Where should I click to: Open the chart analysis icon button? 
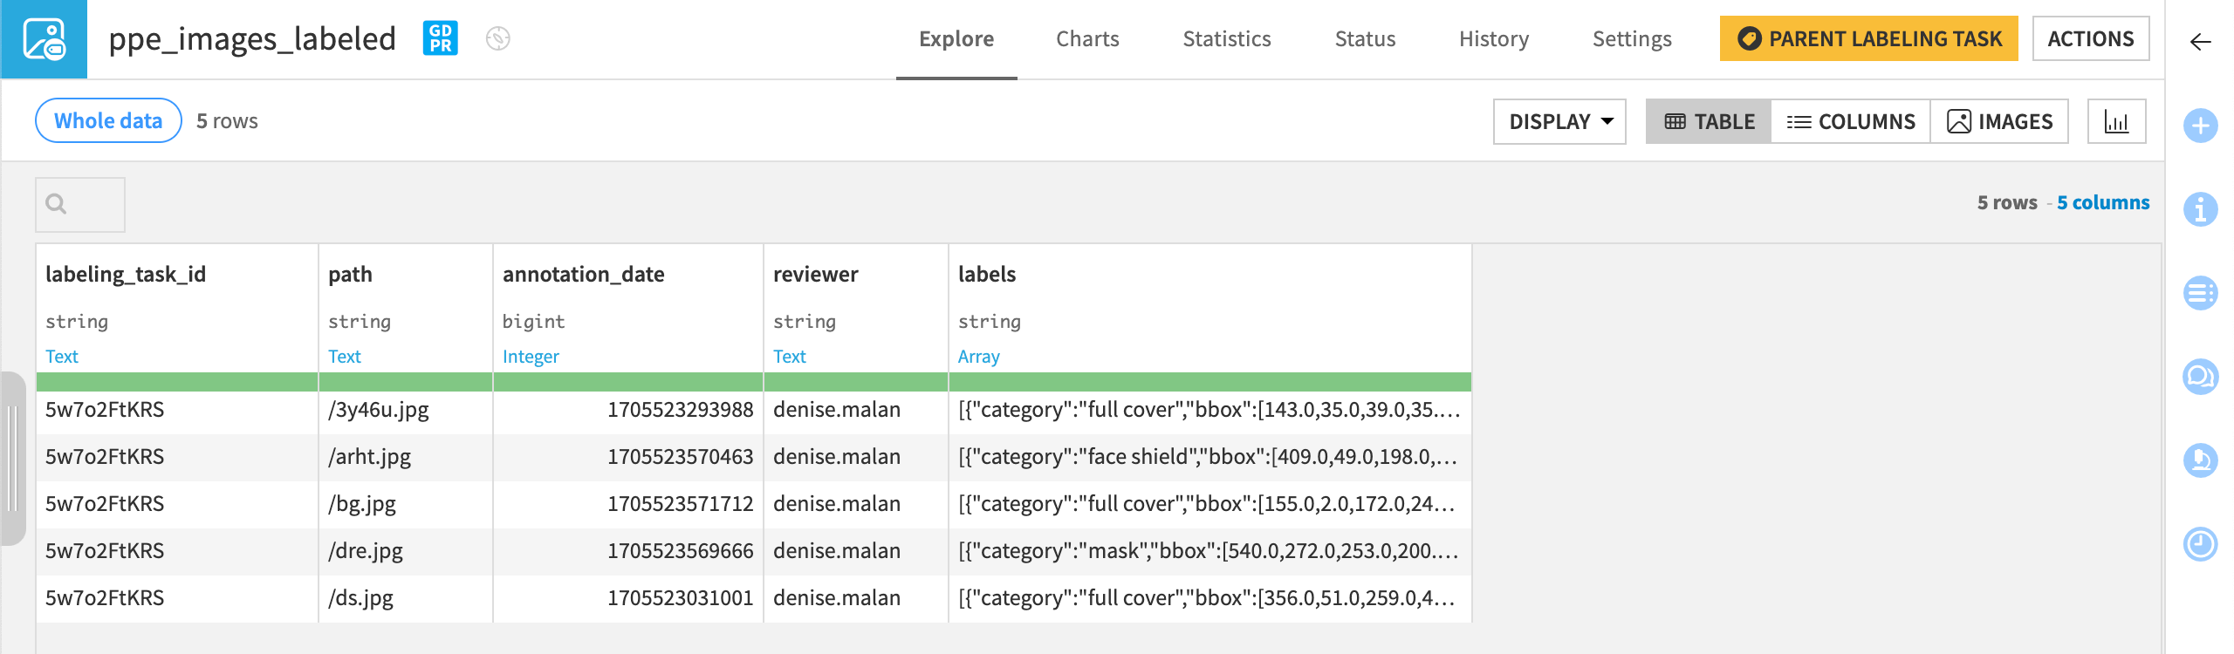pyautogui.click(x=2116, y=121)
